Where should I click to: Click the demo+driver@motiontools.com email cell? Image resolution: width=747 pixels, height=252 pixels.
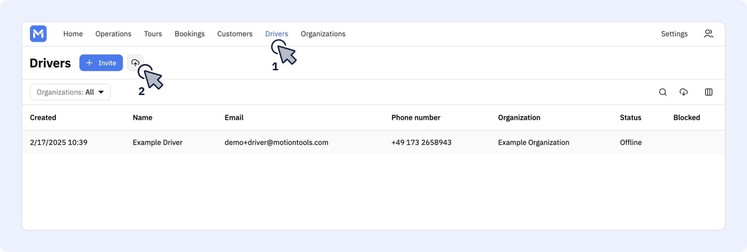[x=277, y=142]
